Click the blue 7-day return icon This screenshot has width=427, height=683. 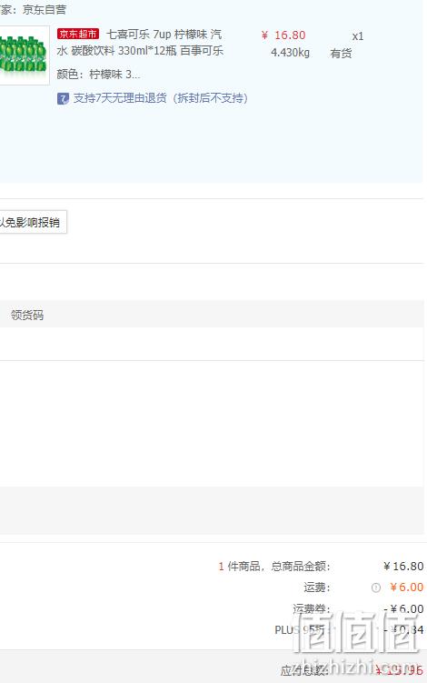coord(63,99)
